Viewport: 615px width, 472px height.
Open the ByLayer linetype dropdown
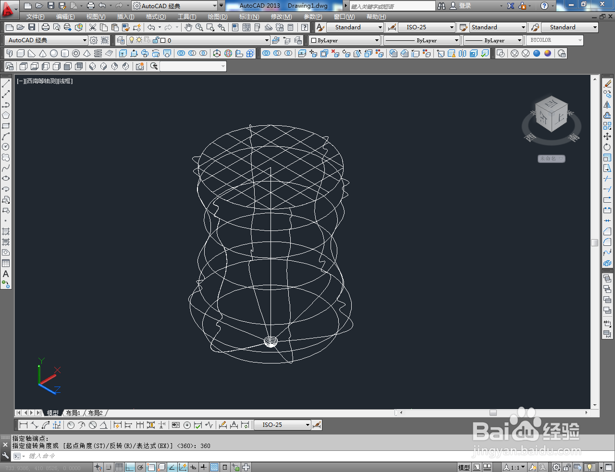(422, 40)
